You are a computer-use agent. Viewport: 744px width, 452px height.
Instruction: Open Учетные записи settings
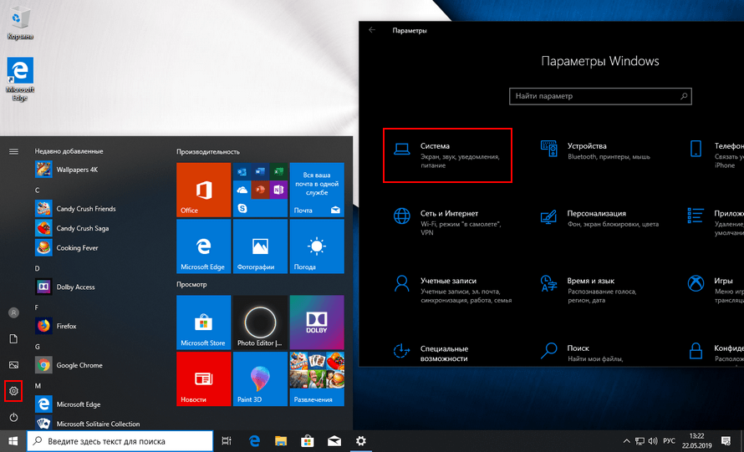[447, 287]
